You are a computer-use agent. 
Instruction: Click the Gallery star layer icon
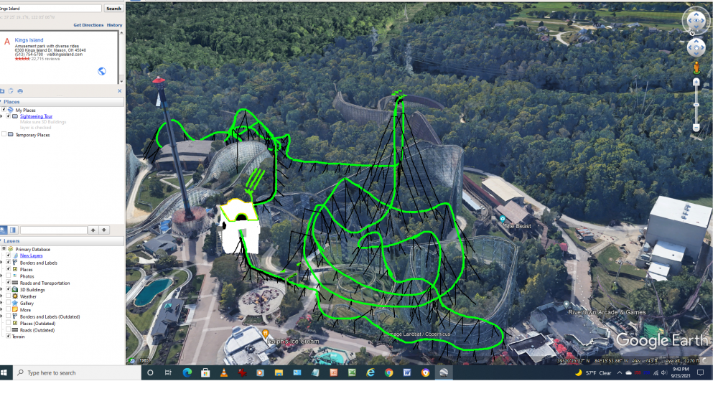click(15, 303)
